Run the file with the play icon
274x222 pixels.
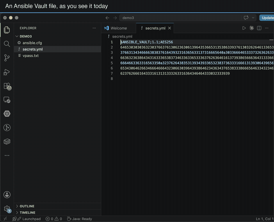tap(244, 28)
